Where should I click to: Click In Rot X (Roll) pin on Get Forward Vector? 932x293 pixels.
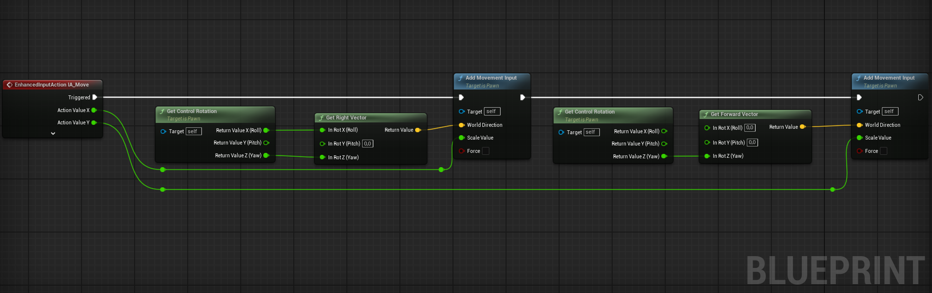coord(707,128)
